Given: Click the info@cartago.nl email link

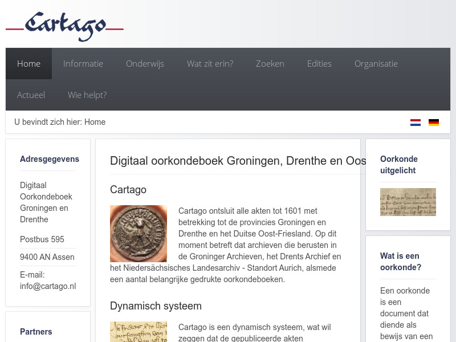Looking at the screenshot, I should pyautogui.click(x=48, y=286).
